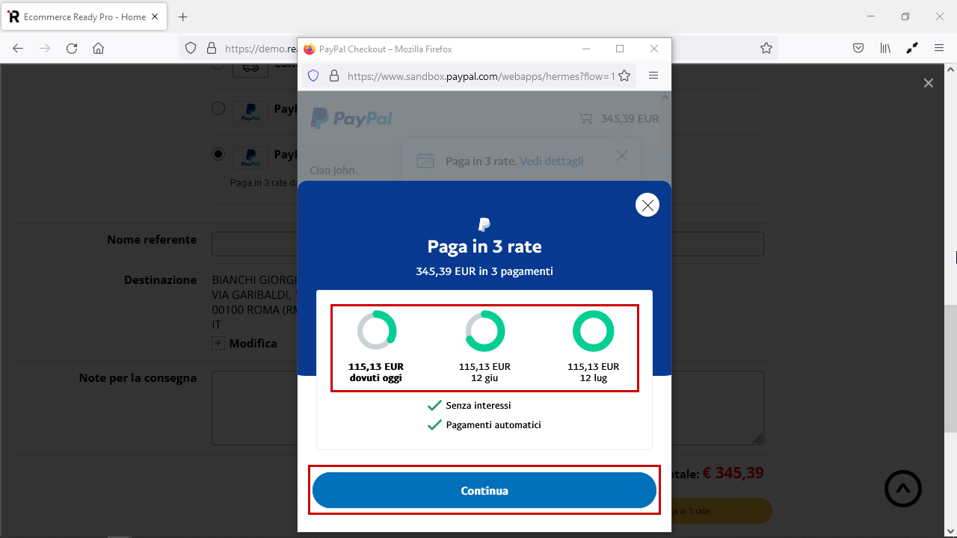Click the Senza interessi checkmark text
The height and width of the screenshot is (538, 957).
pyautogui.click(x=478, y=405)
